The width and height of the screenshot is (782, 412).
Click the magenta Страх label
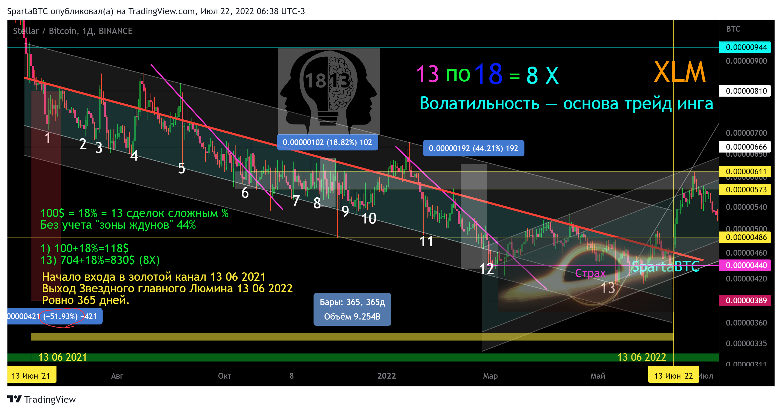pos(590,273)
